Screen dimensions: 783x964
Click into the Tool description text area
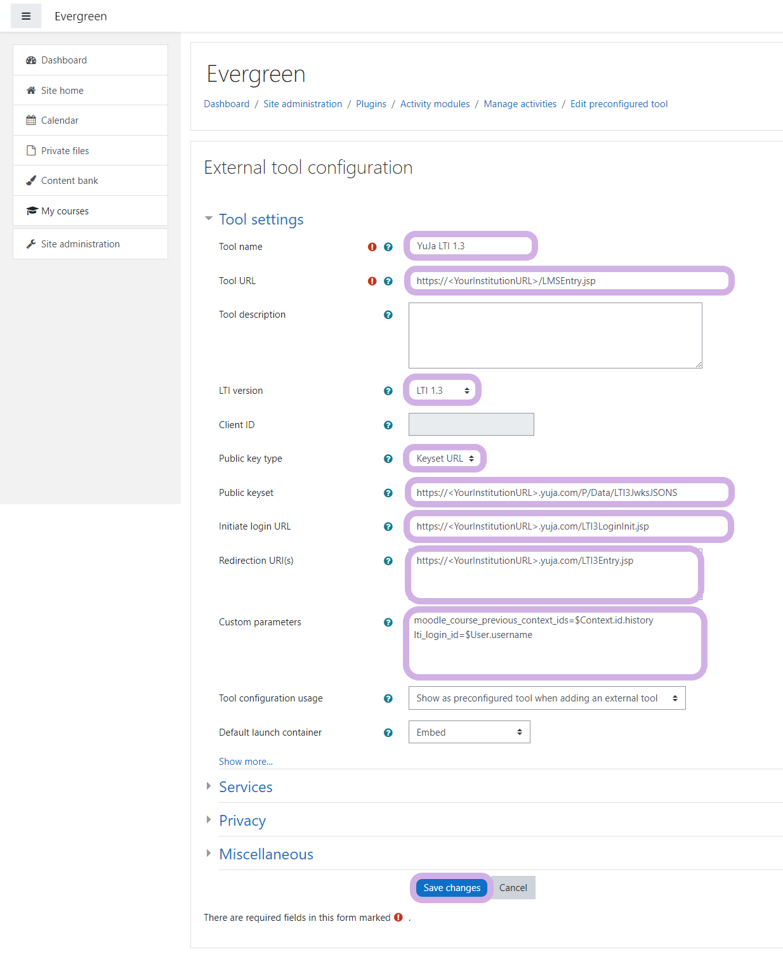pyautogui.click(x=555, y=335)
